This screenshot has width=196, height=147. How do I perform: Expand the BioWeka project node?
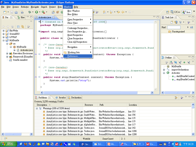(3, 31)
